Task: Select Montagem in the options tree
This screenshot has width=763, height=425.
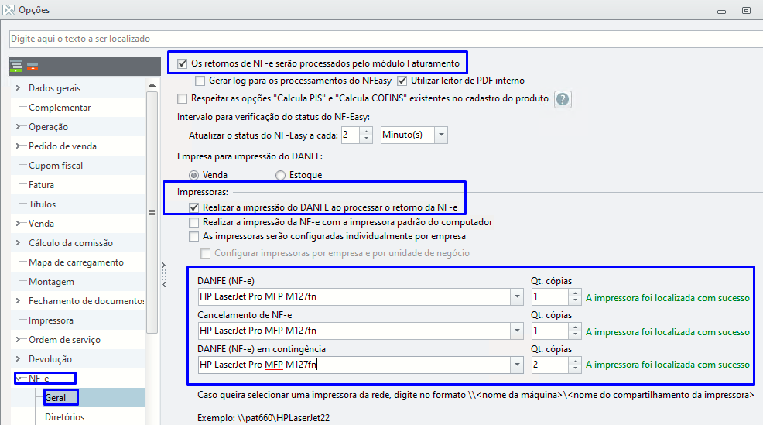Action: pos(51,282)
